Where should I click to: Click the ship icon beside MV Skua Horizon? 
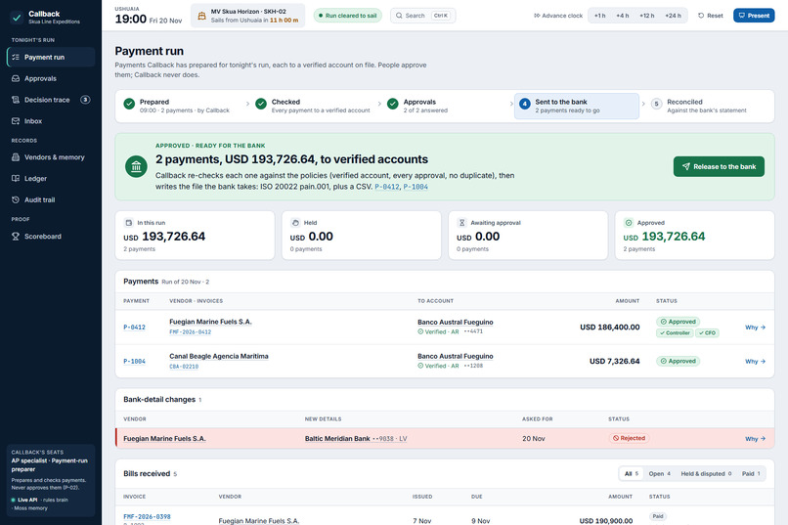point(201,16)
